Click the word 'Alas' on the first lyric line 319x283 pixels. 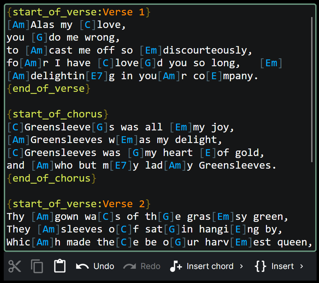pos(42,25)
